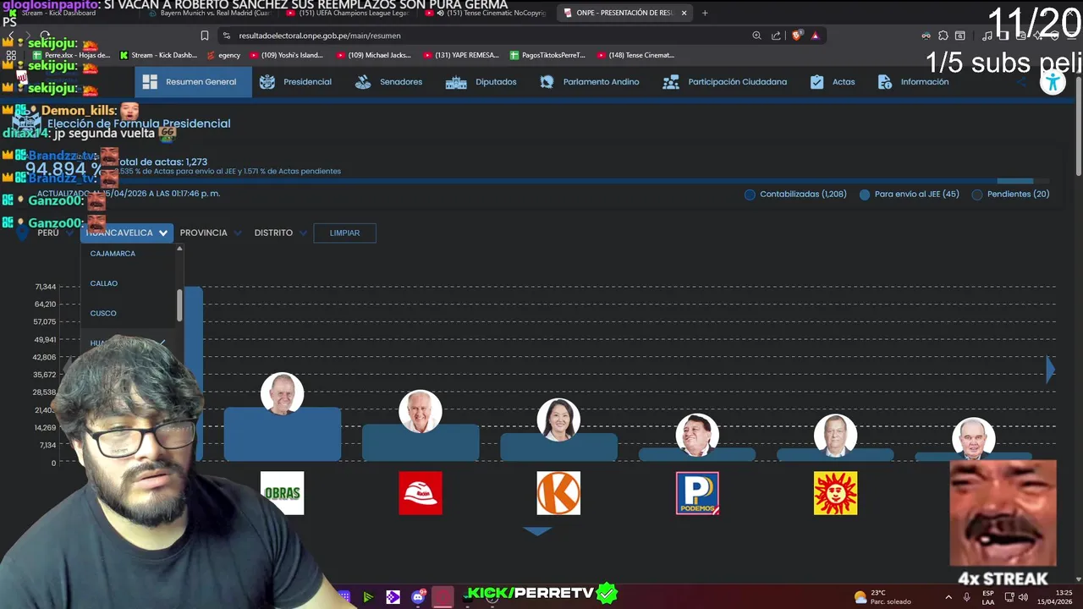Close the ONPE browser tab
The image size is (1083, 609).
(684, 13)
